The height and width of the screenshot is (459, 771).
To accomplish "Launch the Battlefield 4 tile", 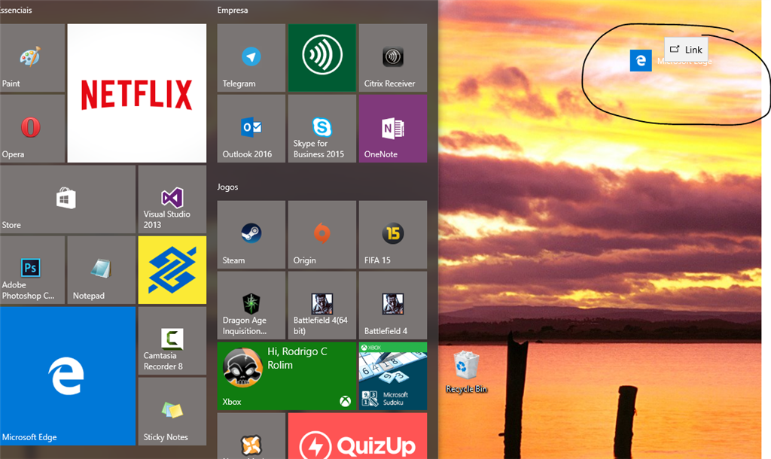I will (x=393, y=305).
